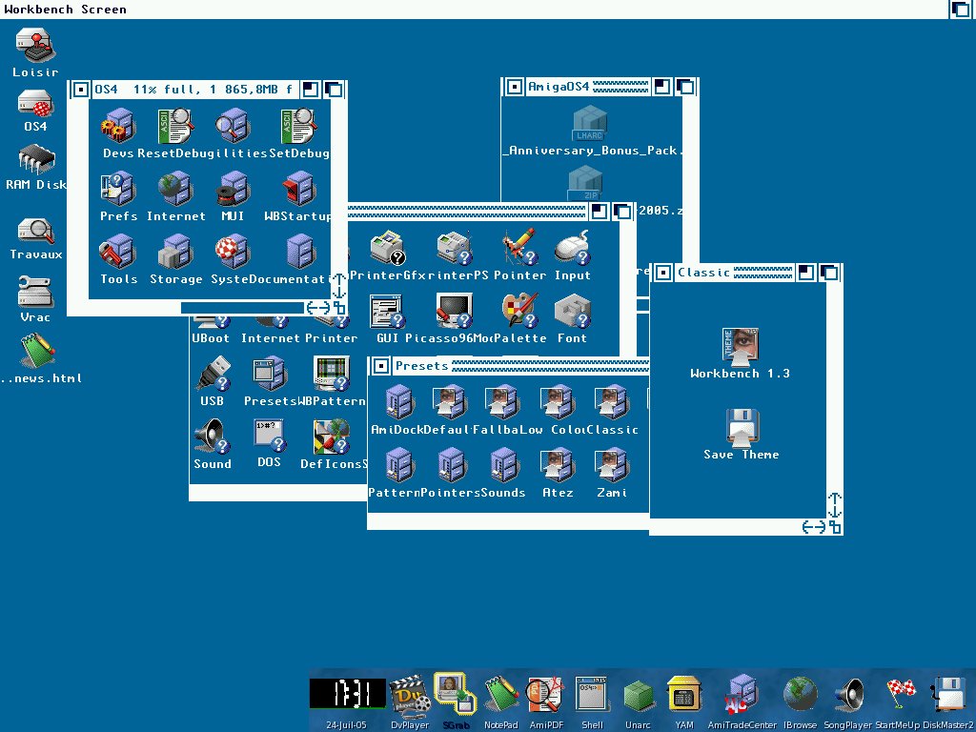This screenshot has height=732, width=976.
Task: Open the Storage drawer
Action: pyautogui.click(x=175, y=252)
